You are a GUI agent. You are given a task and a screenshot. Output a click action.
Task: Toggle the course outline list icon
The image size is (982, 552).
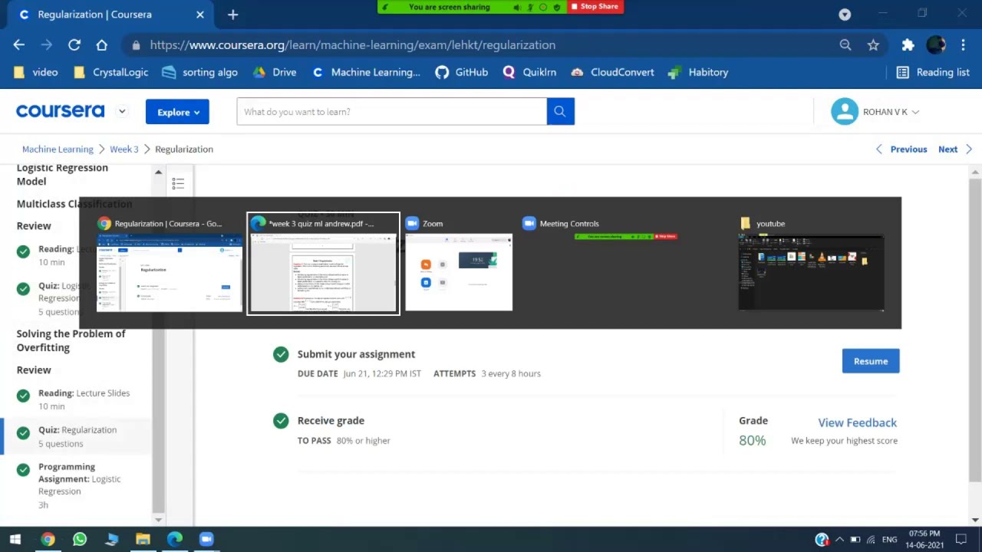point(178,182)
